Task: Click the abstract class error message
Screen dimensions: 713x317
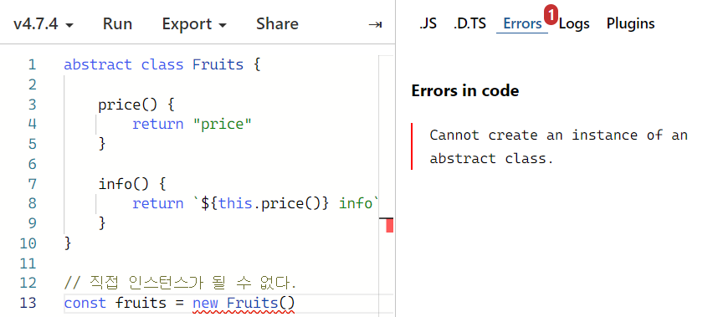Action: click(558, 146)
